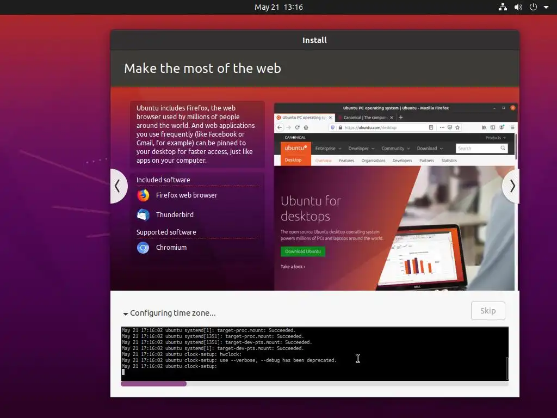Click the Firefox slideshow screenshot image
Image resolution: width=557 pixels, height=418 pixels.
pyautogui.click(x=395, y=196)
